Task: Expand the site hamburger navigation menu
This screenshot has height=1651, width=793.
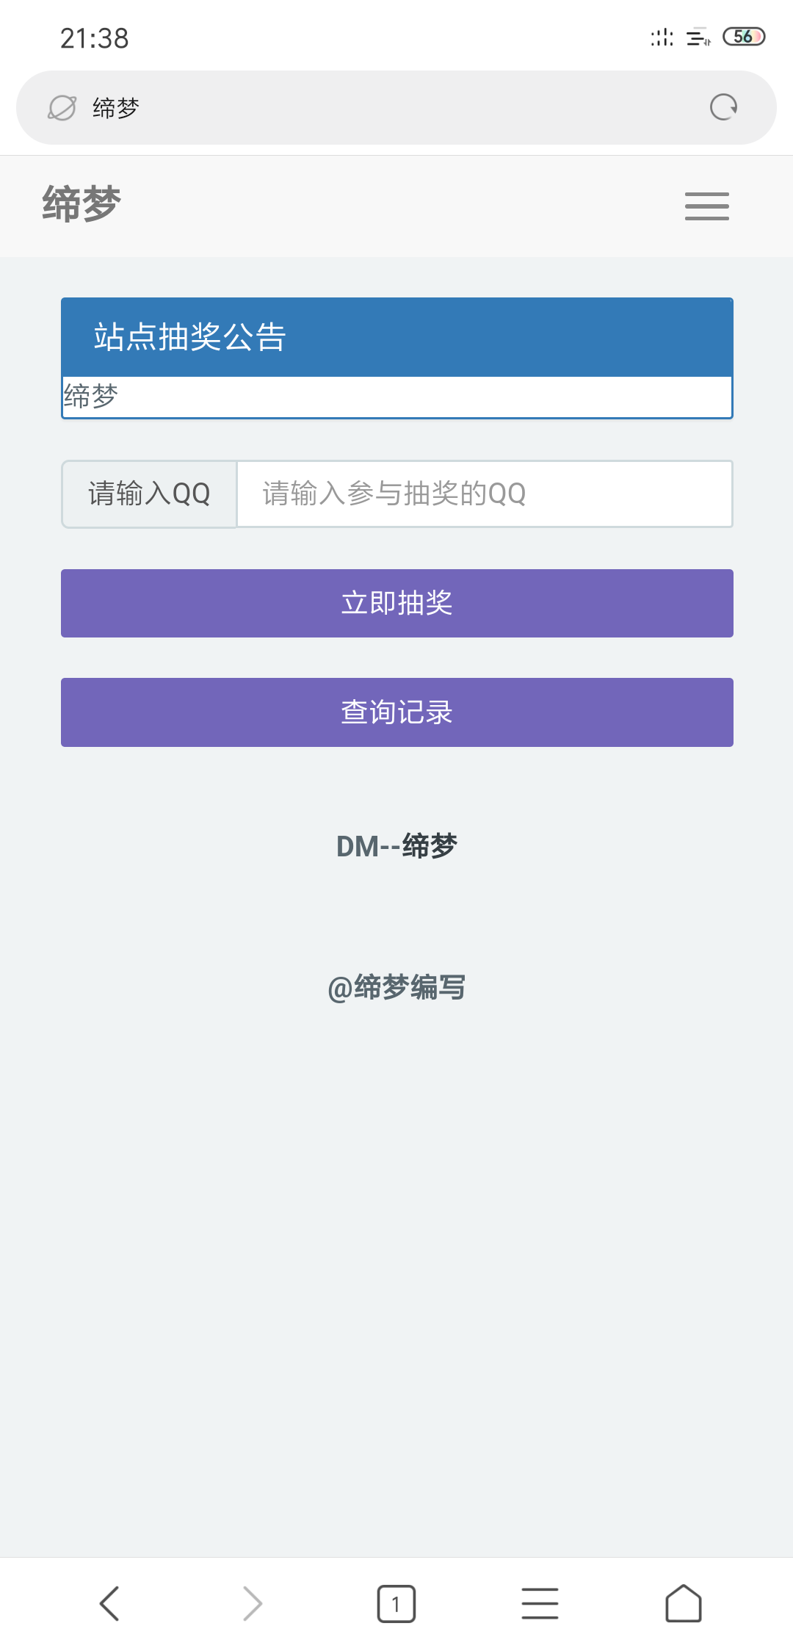Action: [x=706, y=206]
